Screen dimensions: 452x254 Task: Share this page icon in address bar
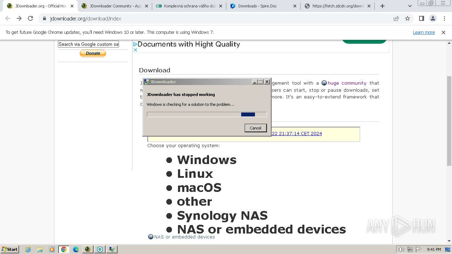(396, 19)
